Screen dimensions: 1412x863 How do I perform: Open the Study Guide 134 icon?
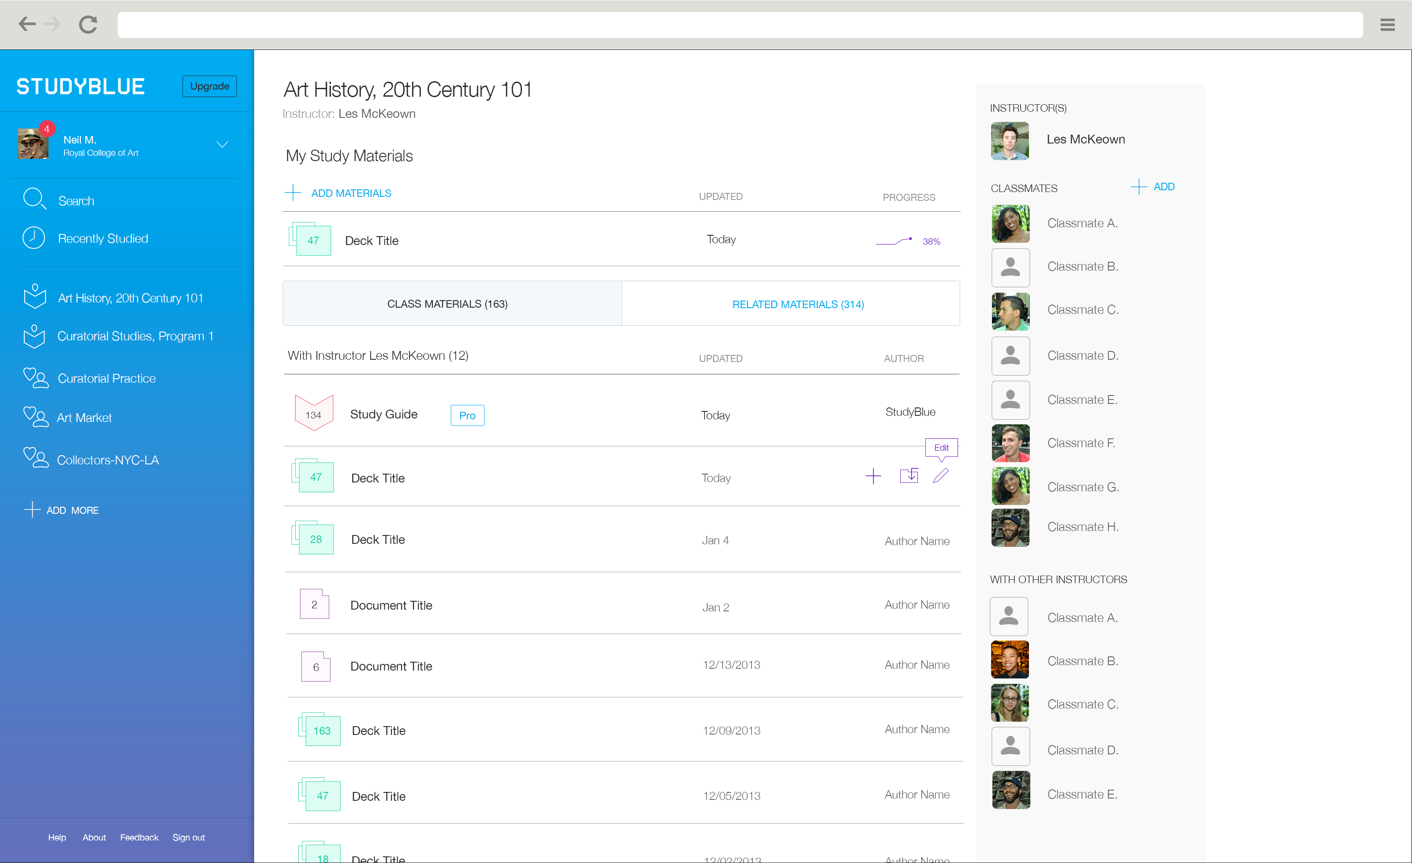[313, 412]
